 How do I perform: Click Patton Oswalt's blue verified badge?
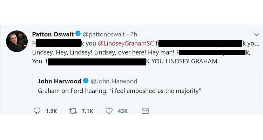[78, 34]
